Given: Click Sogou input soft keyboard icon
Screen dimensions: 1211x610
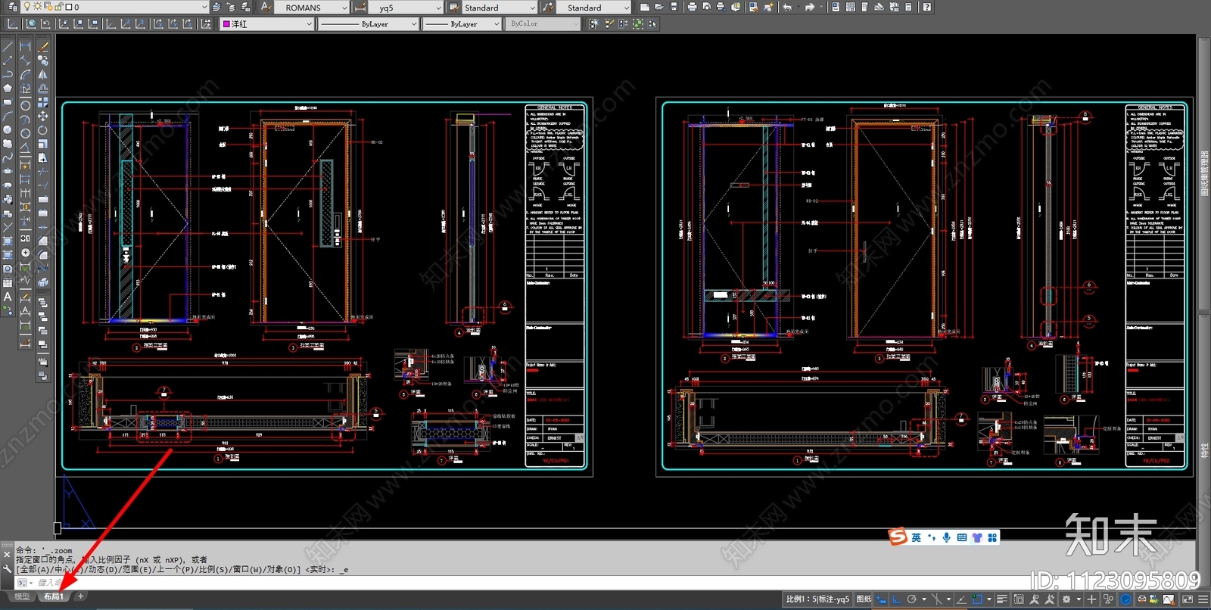Looking at the screenshot, I should [962, 537].
